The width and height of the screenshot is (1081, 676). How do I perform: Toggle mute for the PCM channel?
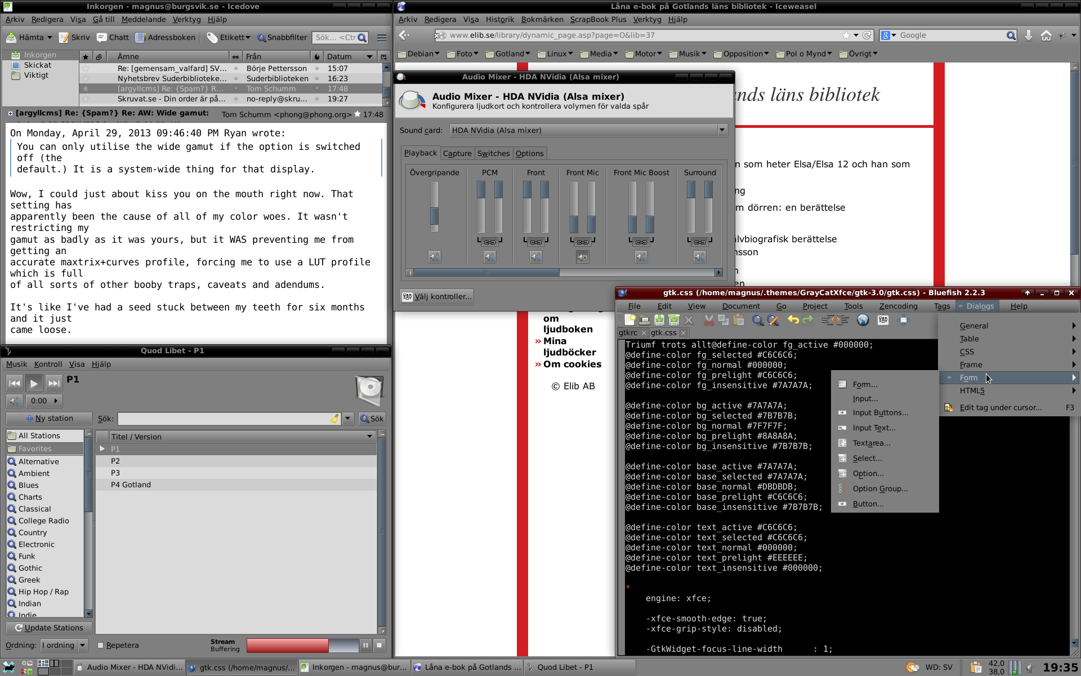[490, 257]
